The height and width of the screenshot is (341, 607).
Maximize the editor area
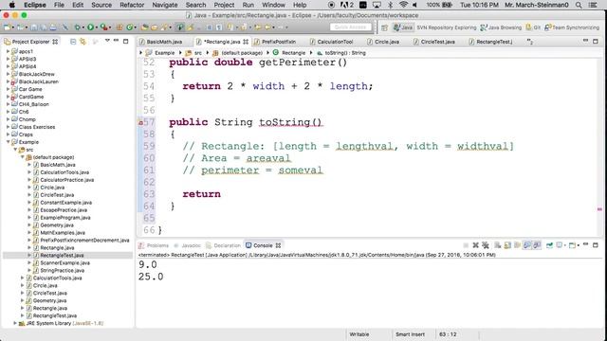(x=596, y=41)
